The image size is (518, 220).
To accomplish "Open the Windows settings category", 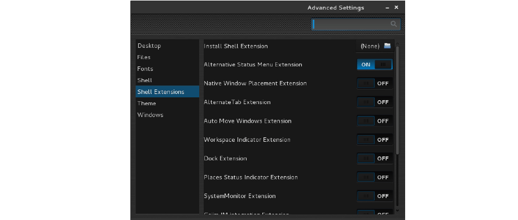I will (168, 115).
